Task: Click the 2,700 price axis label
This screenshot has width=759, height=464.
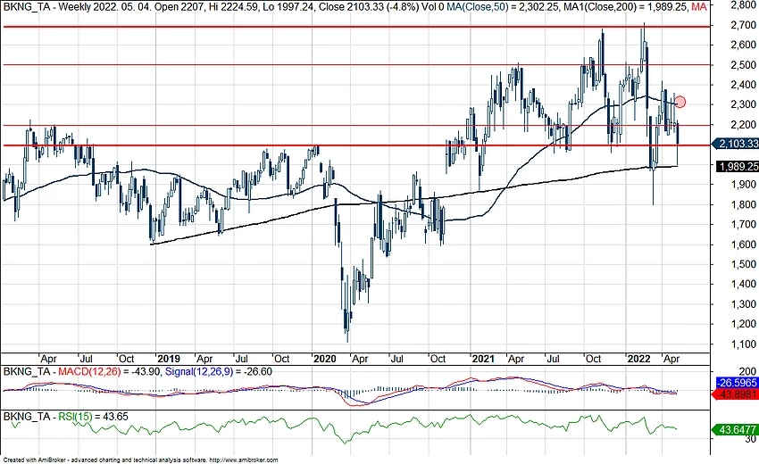Action: click(743, 25)
